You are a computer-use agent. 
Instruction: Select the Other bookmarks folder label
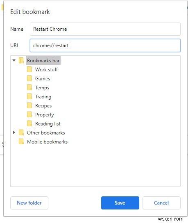coord(46,133)
